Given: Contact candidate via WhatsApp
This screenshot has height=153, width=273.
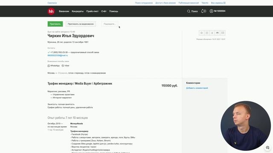Looking at the screenshot, I should click(53, 66).
